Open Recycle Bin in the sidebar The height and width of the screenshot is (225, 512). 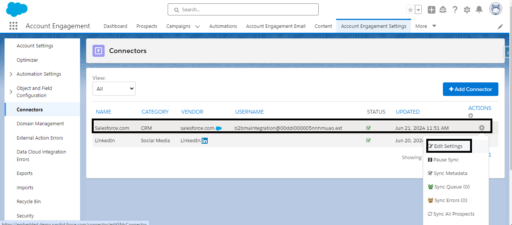pyautogui.click(x=29, y=202)
